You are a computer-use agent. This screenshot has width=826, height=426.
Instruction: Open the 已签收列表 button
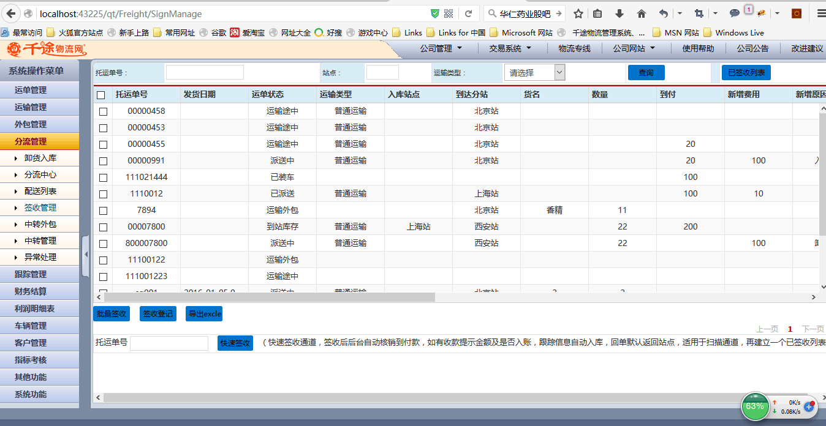pos(746,73)
